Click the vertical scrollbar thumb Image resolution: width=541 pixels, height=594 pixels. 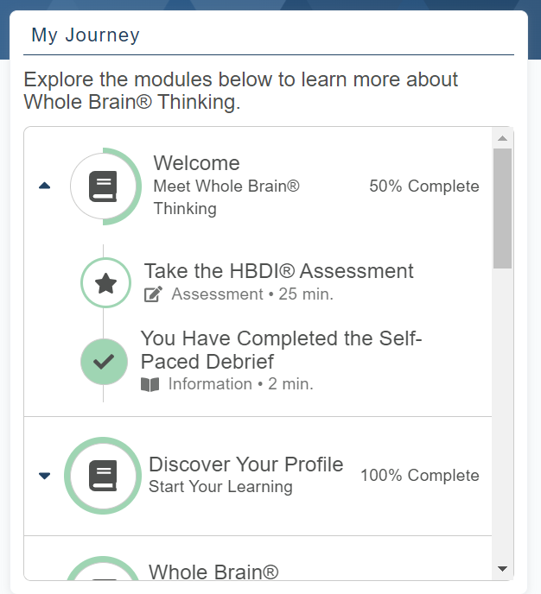click(502, 207)
